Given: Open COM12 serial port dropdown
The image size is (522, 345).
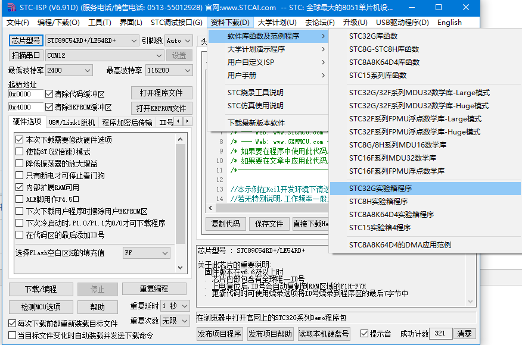Looking at the screenshot, I should pos(104,55).
